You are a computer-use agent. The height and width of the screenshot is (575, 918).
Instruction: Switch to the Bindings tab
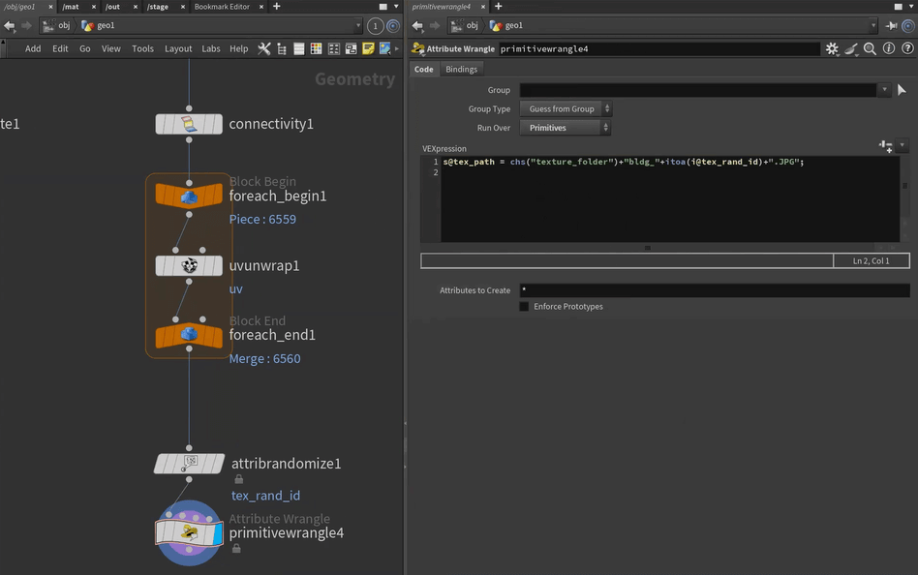pyautogui.click(x=461, y=70)
